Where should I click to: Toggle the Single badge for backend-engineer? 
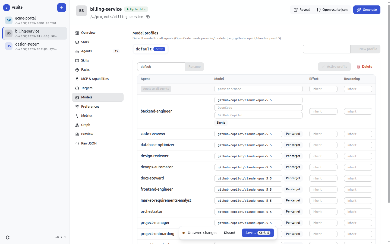click(x=221, y=123)
